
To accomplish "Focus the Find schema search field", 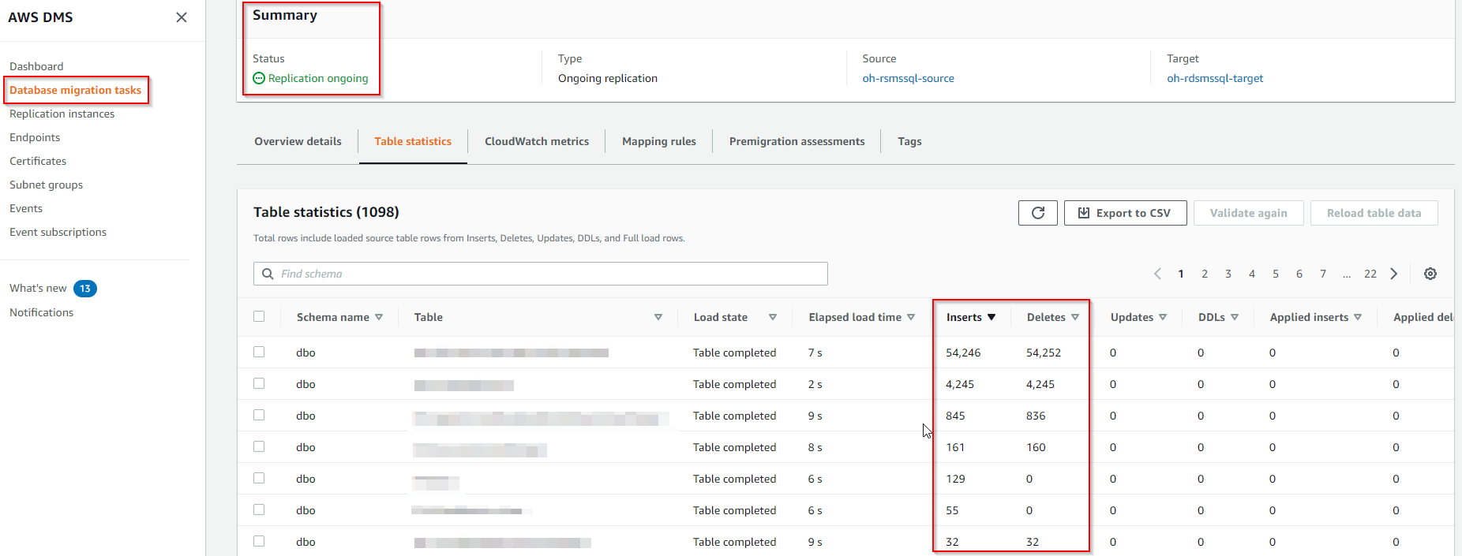I will pos(540,274).
